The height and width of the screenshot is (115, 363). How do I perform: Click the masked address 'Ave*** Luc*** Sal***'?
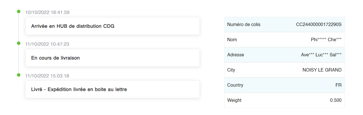(x=321, y=55)
